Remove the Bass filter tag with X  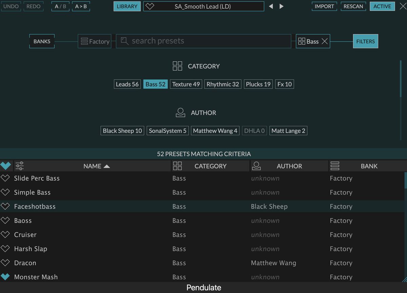[325, 41]
